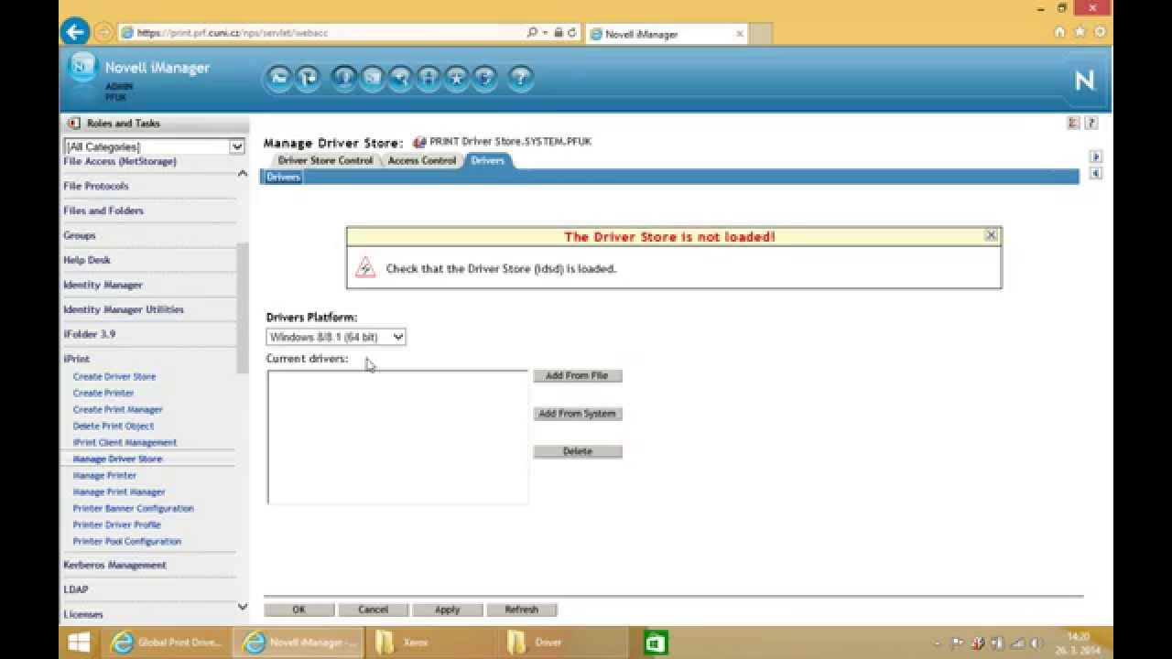Screen dimensions: 1172x659
Task: Click the browser refresh icon
Action: click(572, 32)
